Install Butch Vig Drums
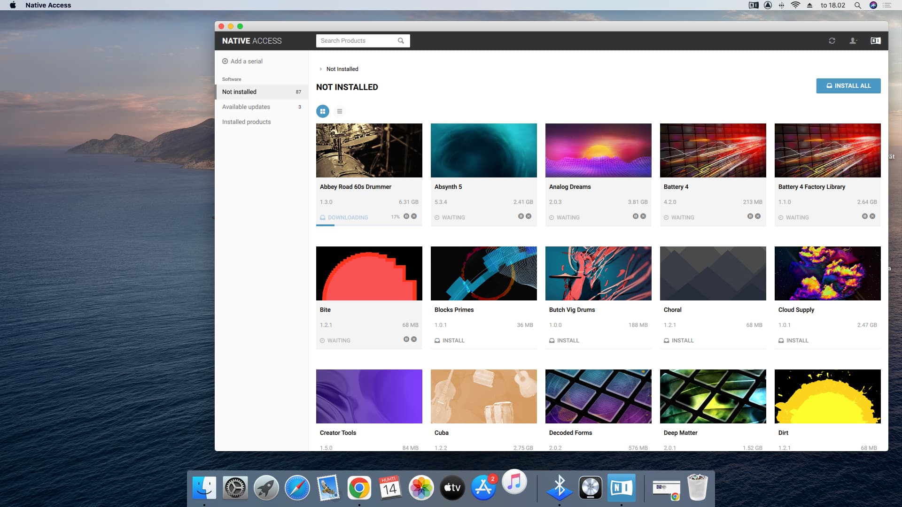The height and width of the screenshot is (507, 902). 564,341
